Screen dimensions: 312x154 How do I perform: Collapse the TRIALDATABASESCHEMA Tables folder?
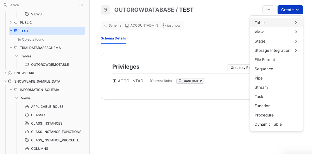(x=17, y=56)
